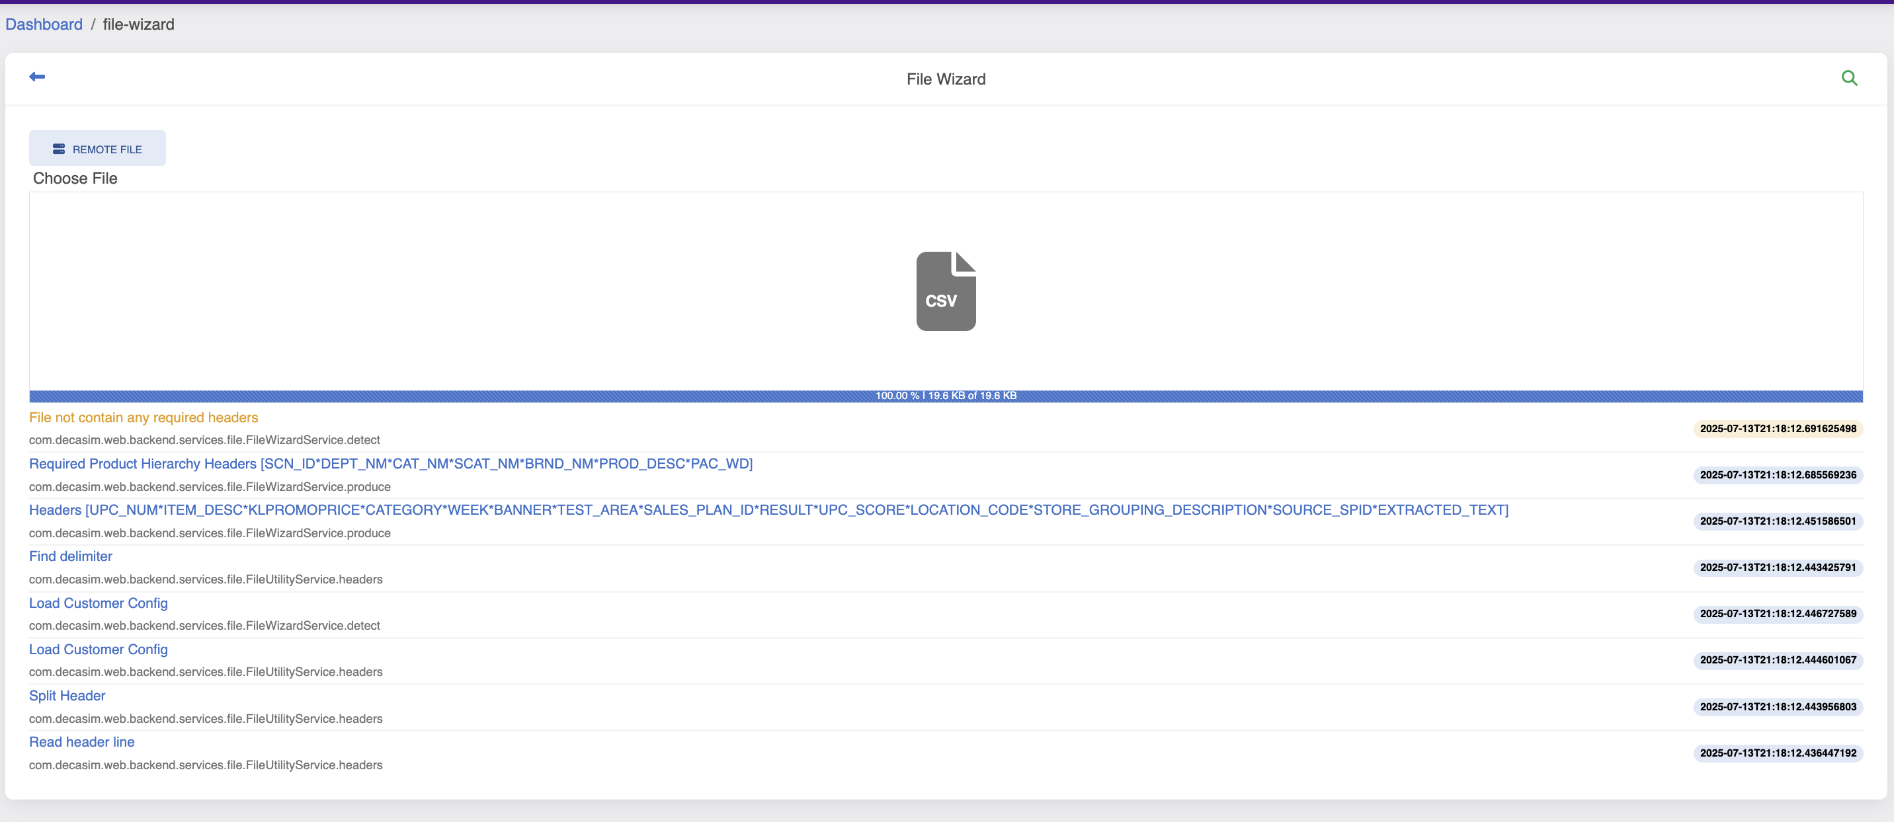Click timestamp badge ending 685569236
Screen dimensions: 1894x822
[1778, 474]
